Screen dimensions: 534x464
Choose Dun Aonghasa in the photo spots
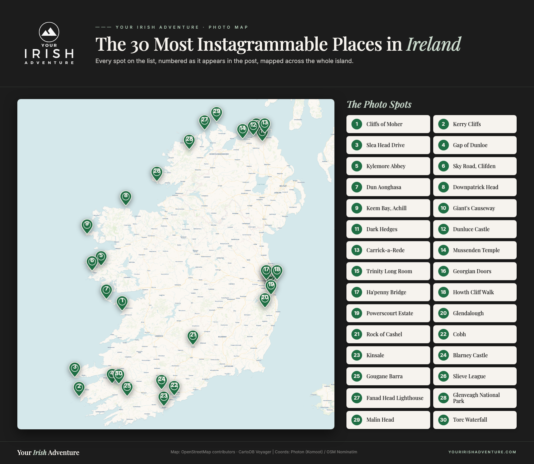(388, 187)
